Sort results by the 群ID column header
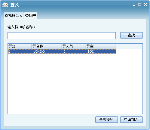 point(20,46)
